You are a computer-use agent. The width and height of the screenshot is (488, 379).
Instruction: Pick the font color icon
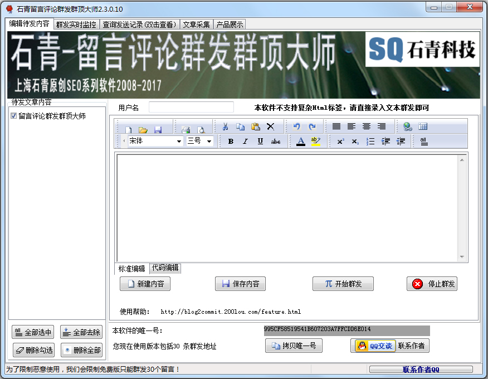pyautogui.click(x=301, y=142)
